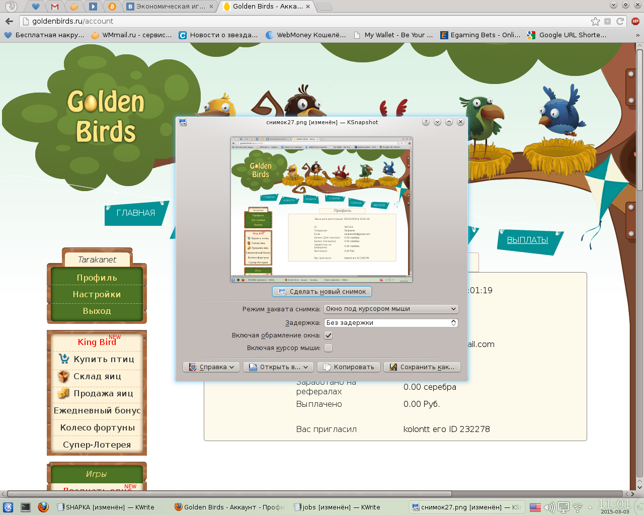Screen dimensions: 644x515
Task: Click the cart icon beside Купить птиц
Action: [x=63, y=359]
